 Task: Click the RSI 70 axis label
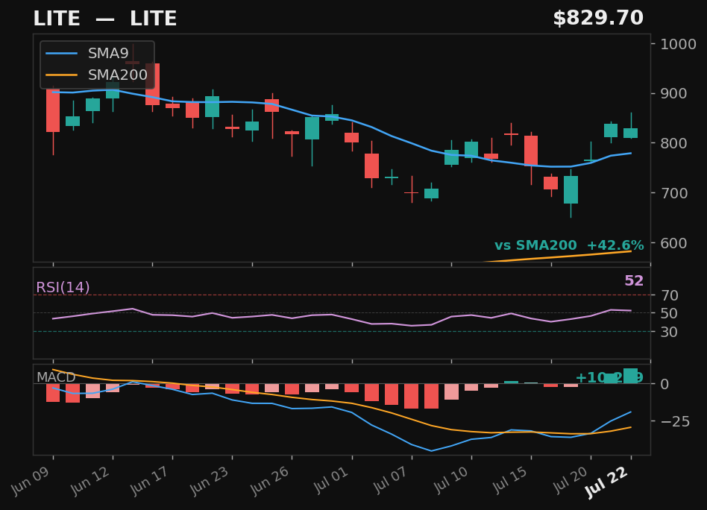pos(670,295)
